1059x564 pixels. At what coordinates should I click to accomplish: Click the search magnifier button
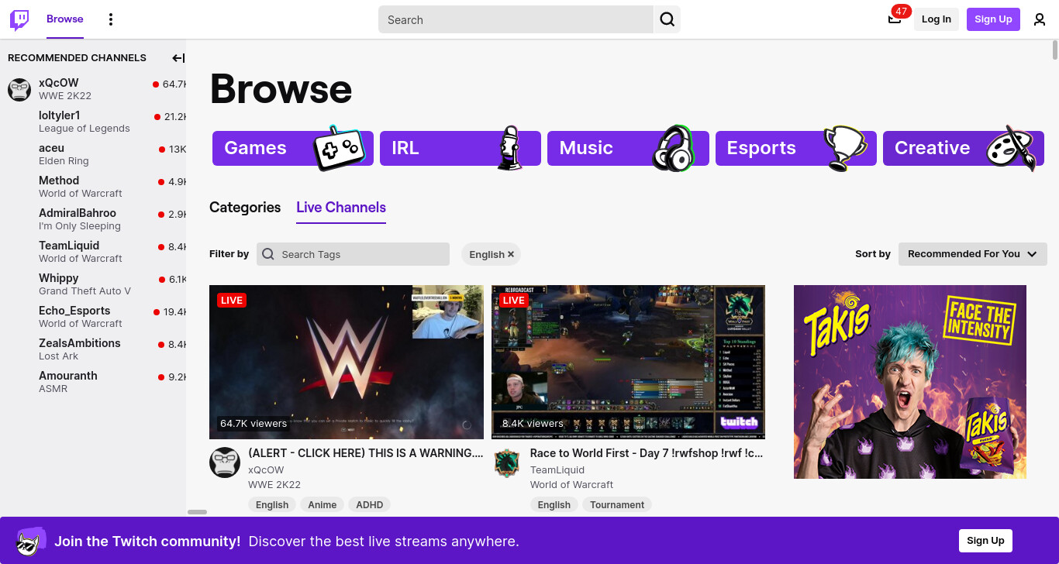tap(667, 19)
